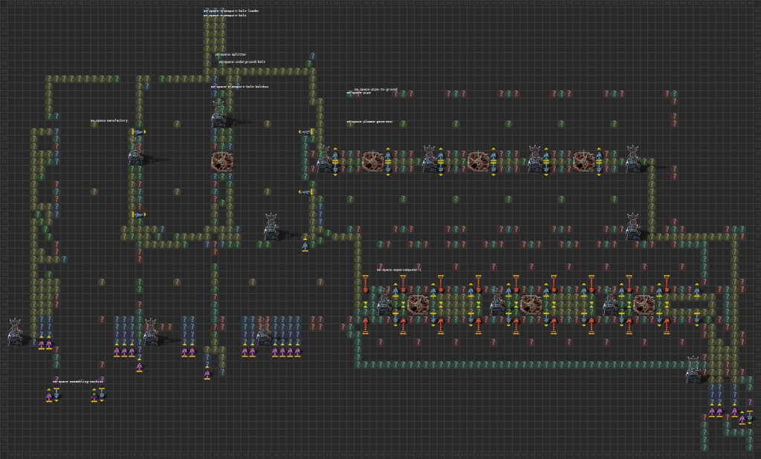The image size is (761, 459).
Task: Click the last substation ending the plasma generator row
Action: 633,159
